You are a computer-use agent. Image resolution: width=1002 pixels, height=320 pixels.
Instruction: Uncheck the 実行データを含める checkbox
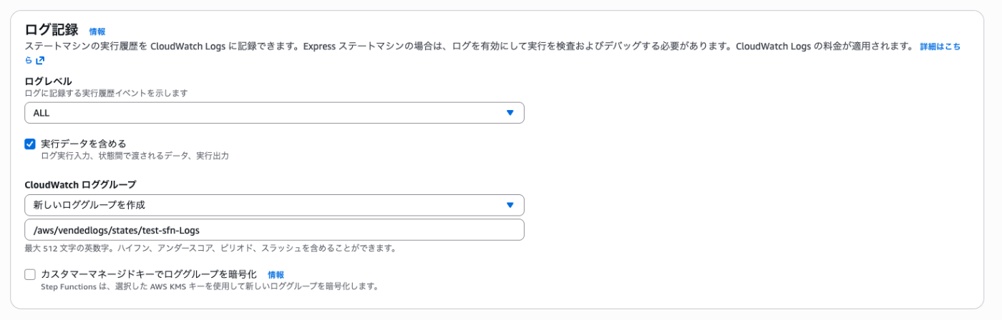coord(30,144)
